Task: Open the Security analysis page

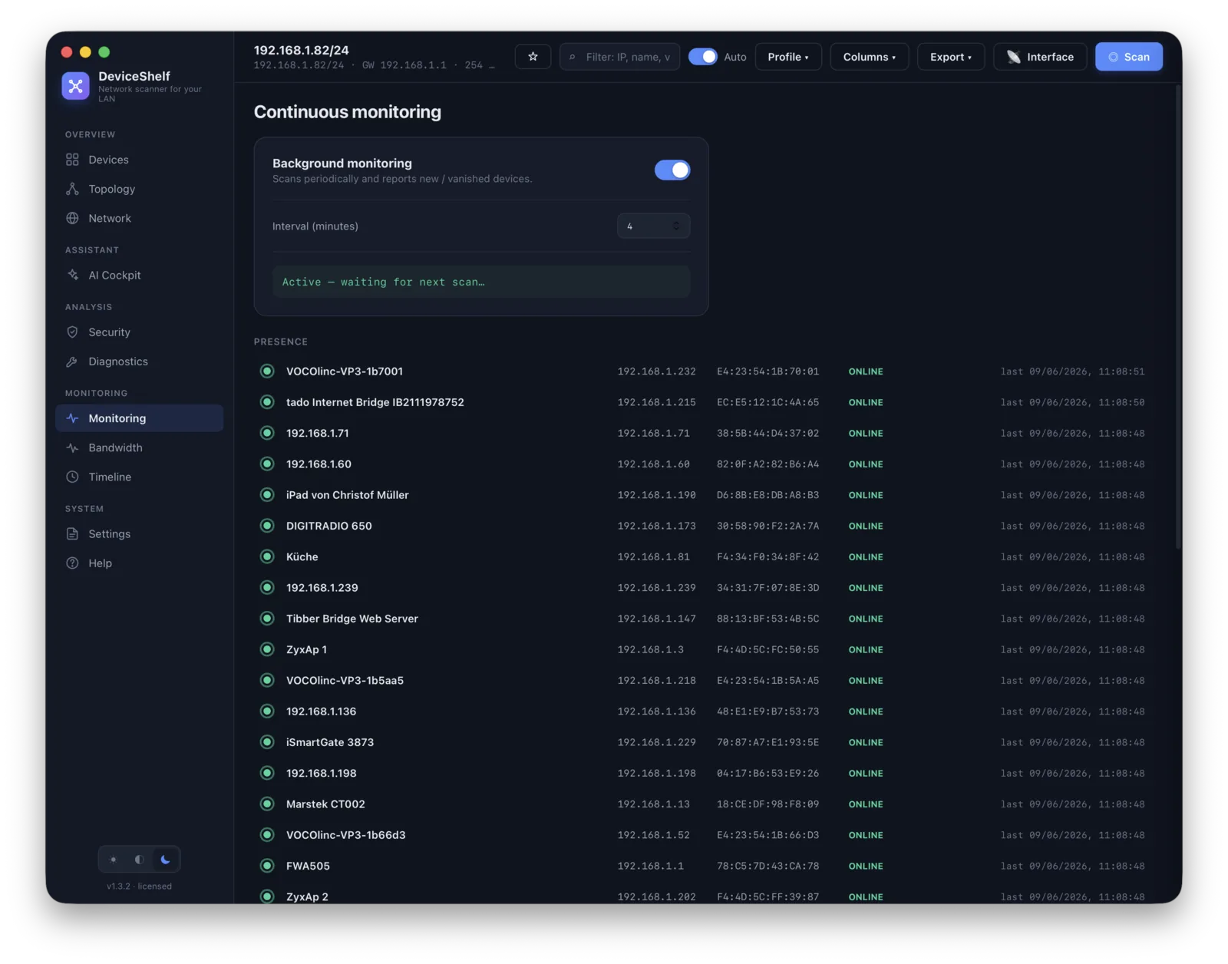Action: click(139, 332)
